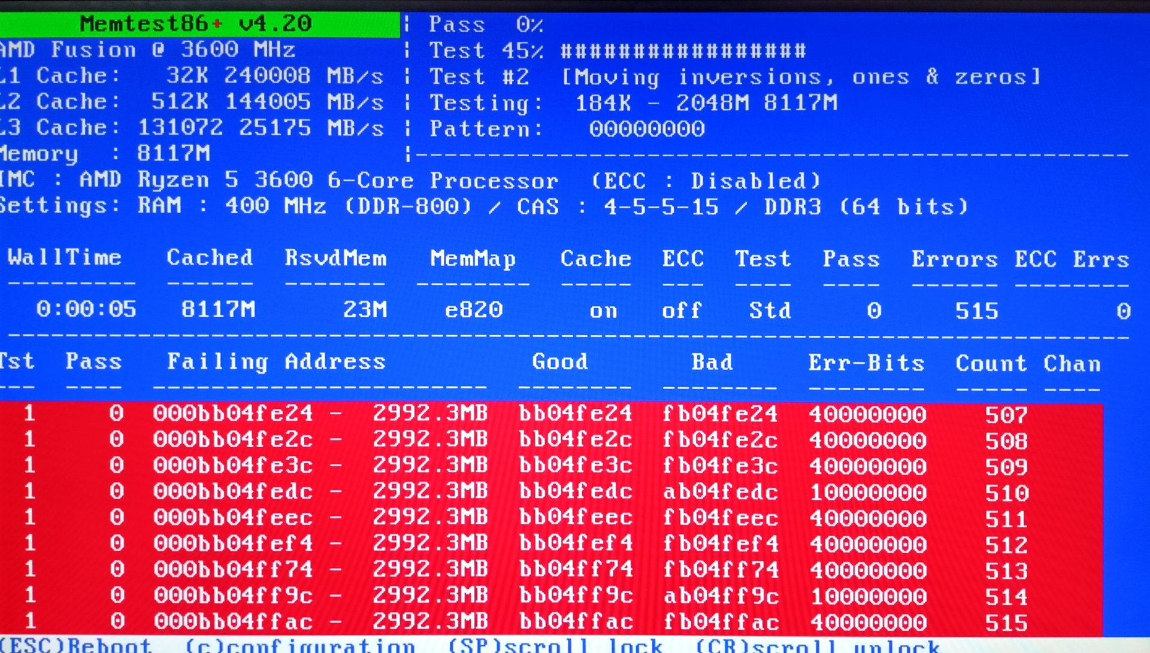Viewport: 1150px width, 653px height.
Task: Select failing address 000bb04fe24
Action: (232, 413)
